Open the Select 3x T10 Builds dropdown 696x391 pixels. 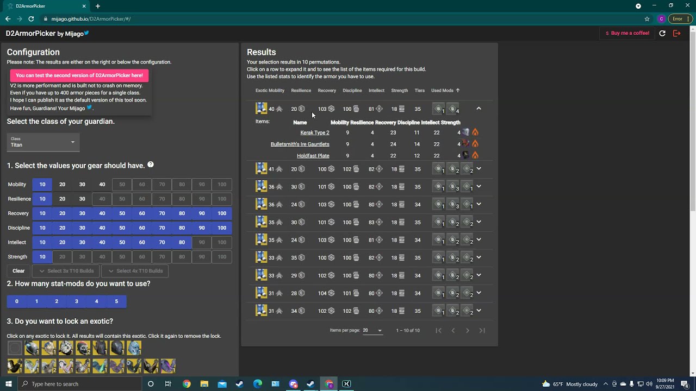pyautogui.click(x=66, y=271)
